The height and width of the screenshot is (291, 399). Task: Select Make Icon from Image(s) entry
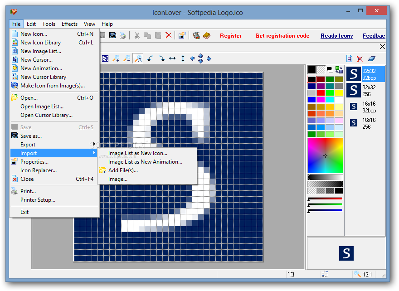coord(53,86)
